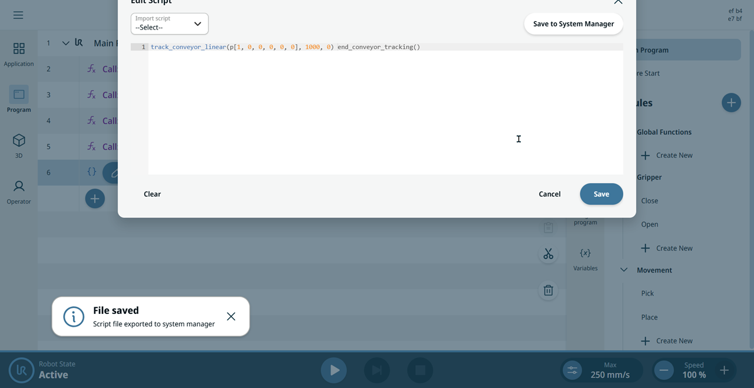Open the Operator panel
Screen dimensions: 754x388
(19, 192)
